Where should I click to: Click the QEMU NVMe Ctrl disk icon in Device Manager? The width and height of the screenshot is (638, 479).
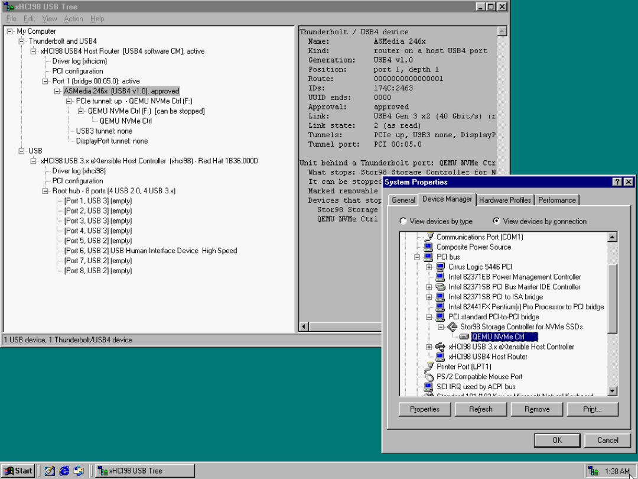[464, 337]
